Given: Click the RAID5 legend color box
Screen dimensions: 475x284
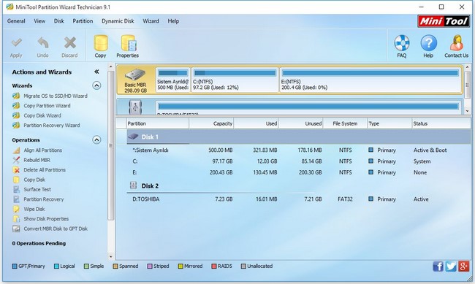Looking at the screenshot, I should pyautogui.click(x=214, y=266).
